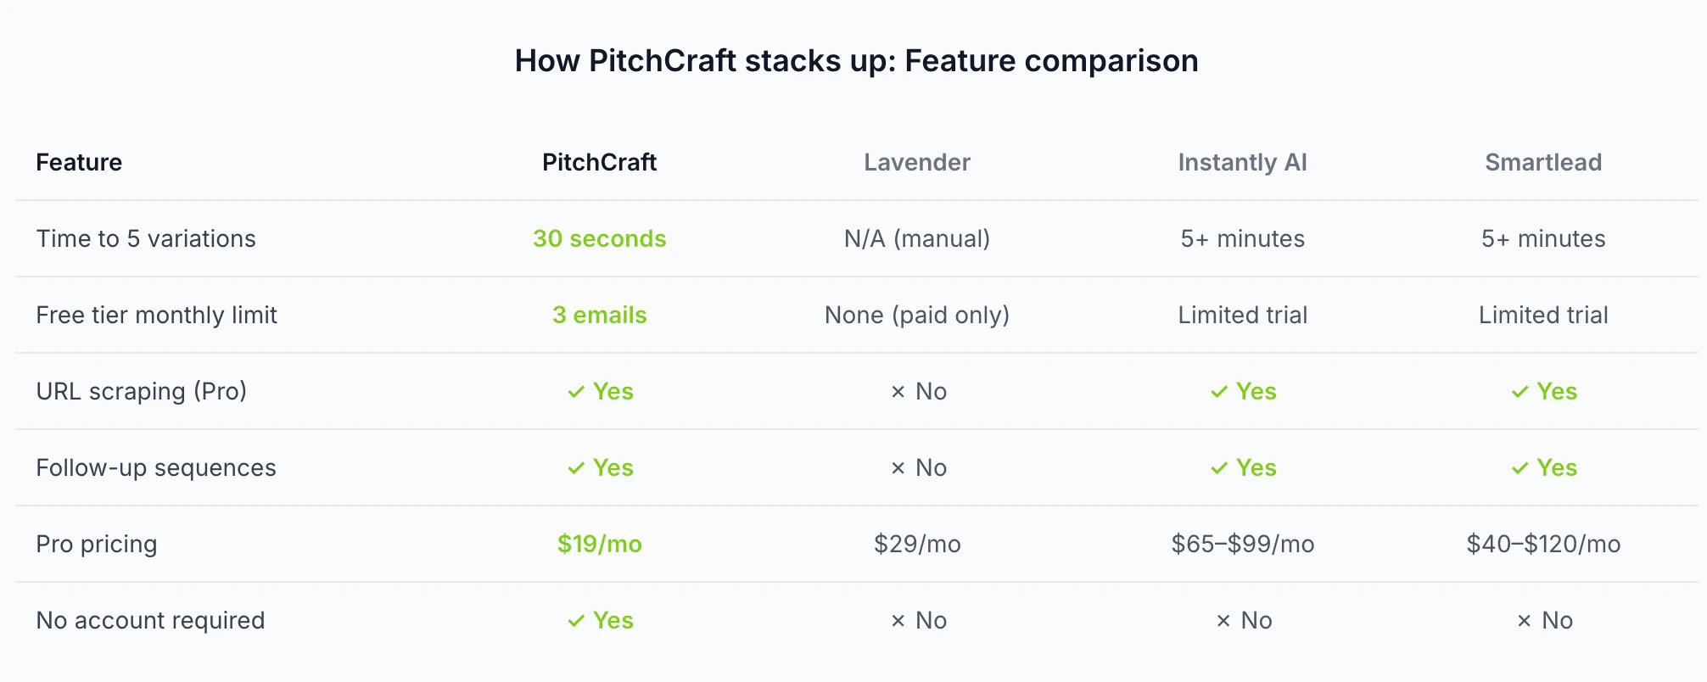Click Lavender follow-up sequences cross icon
The image size is (1707, 682).
(x=898, y=468)
